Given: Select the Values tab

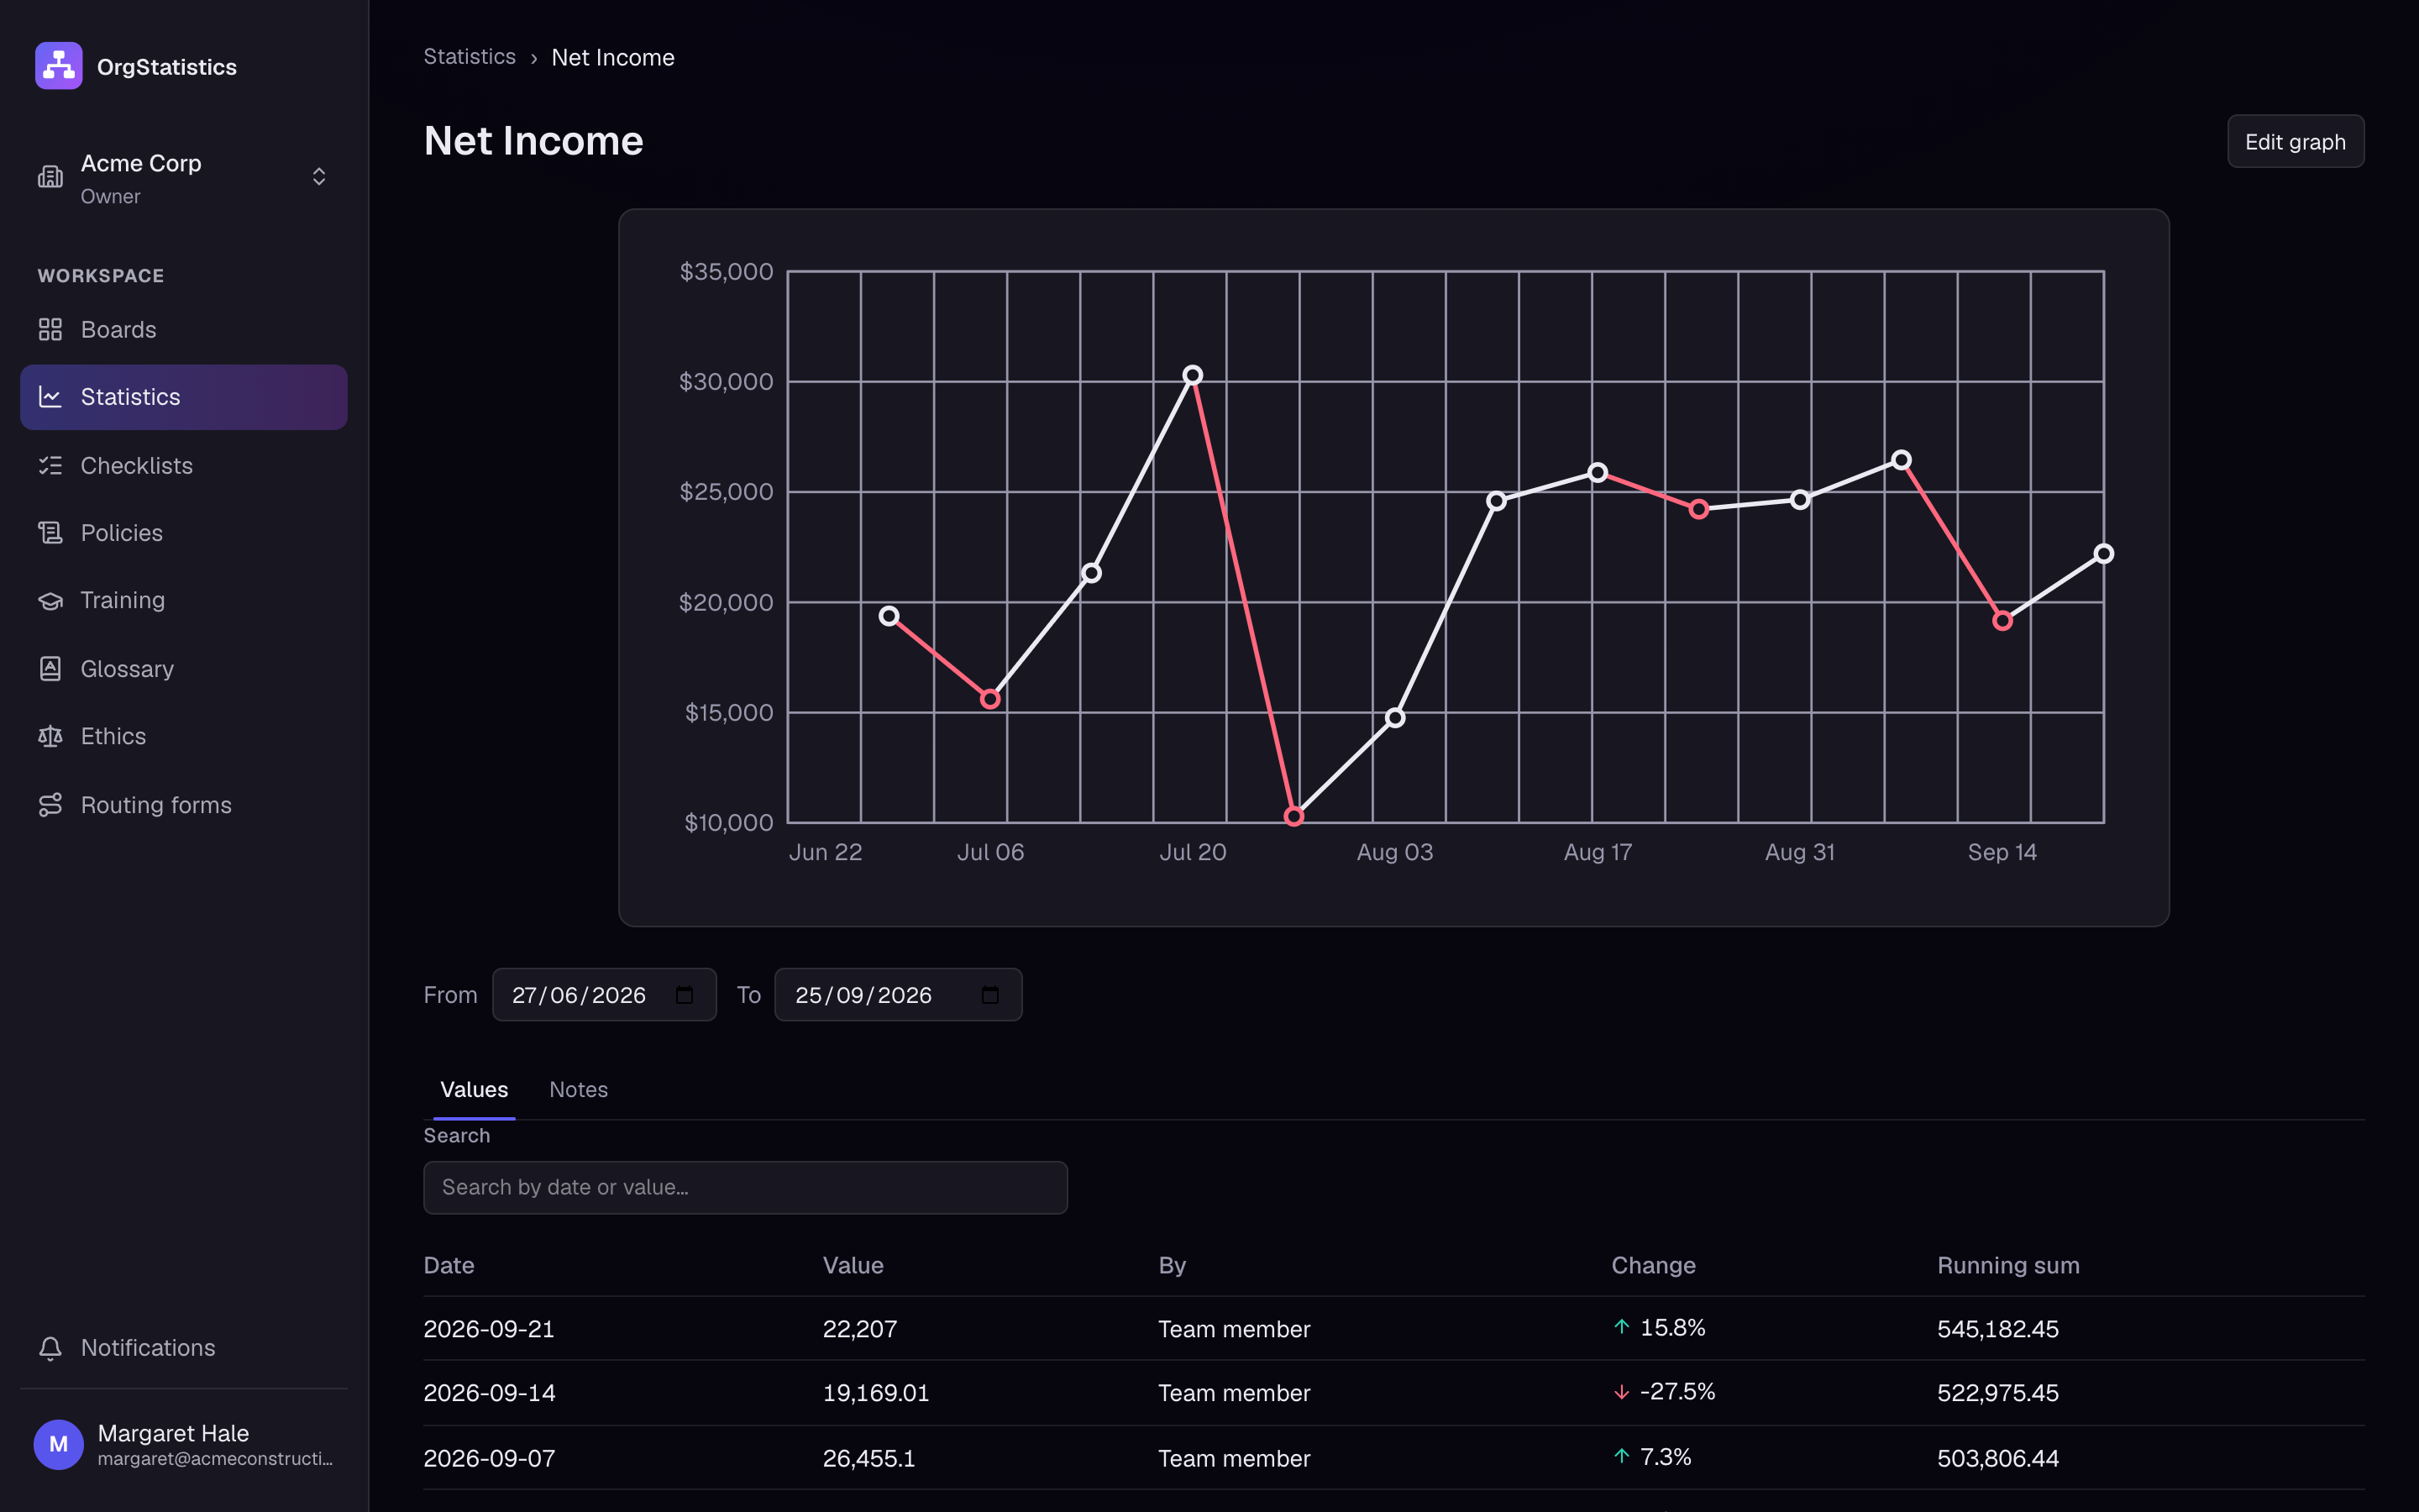Looking at the screenshot, I should coord(474,1089).
